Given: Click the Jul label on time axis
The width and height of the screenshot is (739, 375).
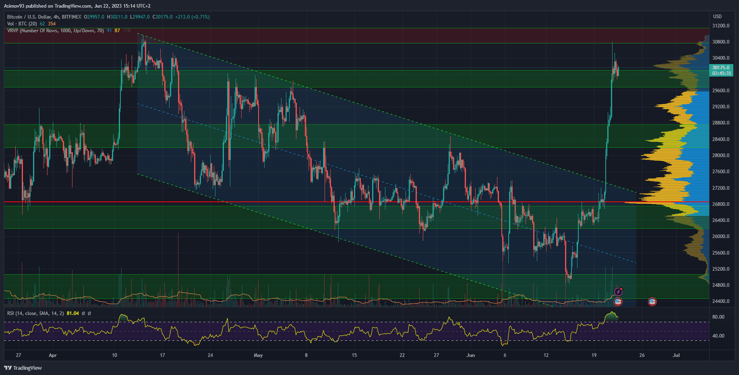Looking at the screenshot, I should click(x=676, y=355).
